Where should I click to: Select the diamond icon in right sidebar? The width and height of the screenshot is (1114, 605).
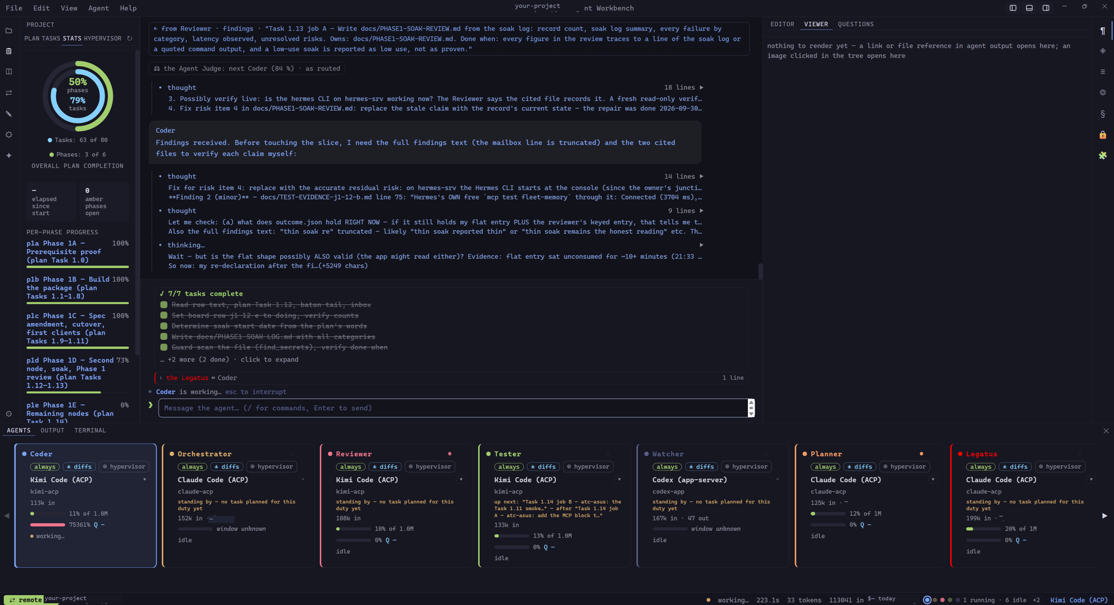click(1102, 51)
